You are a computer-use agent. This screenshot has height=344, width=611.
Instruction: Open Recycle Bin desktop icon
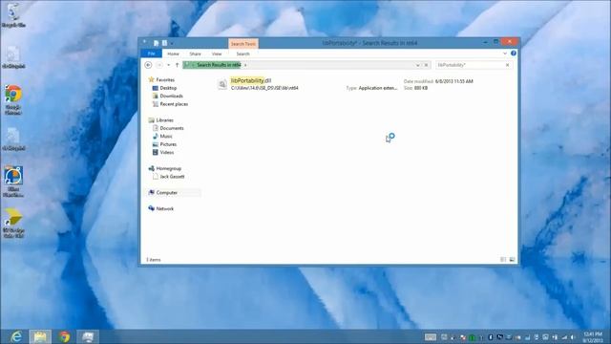click(13, 15)
